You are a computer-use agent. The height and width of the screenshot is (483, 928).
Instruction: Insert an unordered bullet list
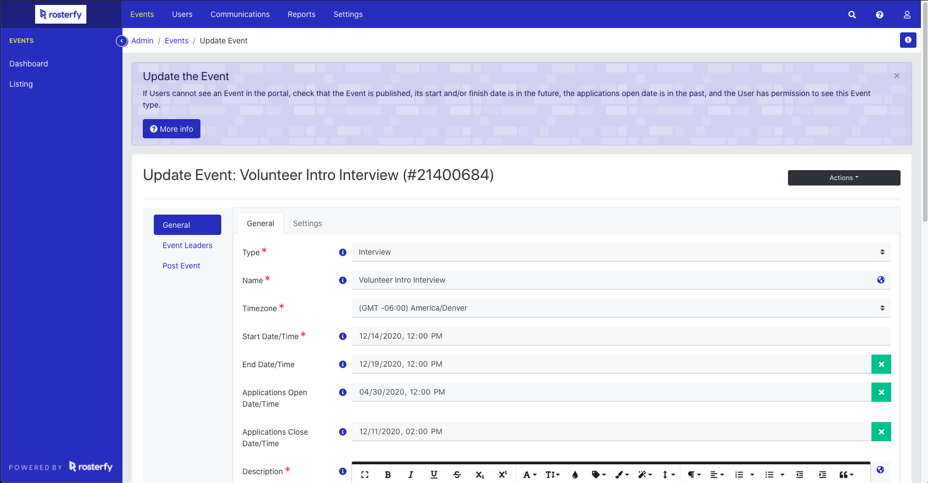(x=769, y=475)
